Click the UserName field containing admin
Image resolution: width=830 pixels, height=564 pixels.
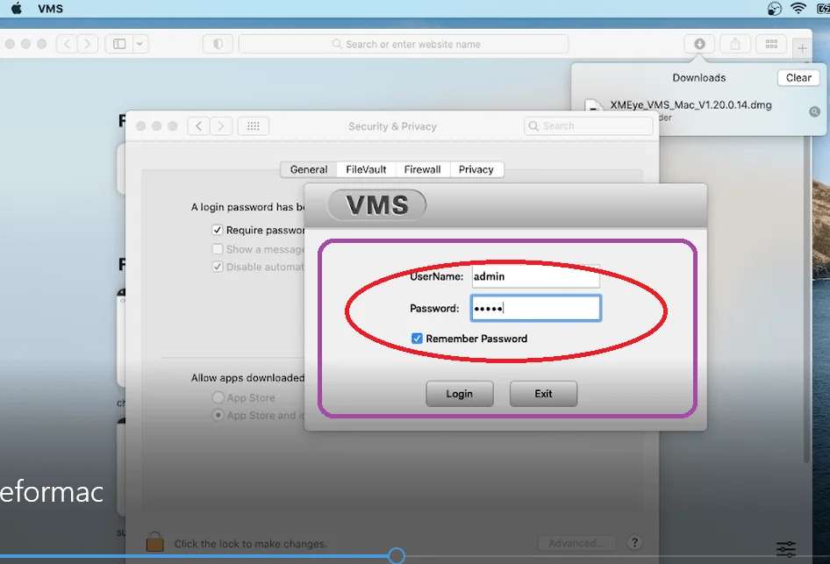point(535,275)
